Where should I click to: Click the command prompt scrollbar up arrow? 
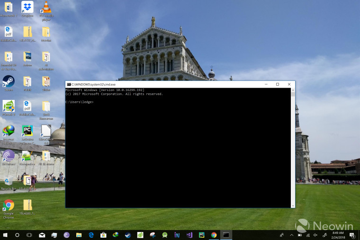point(293,90)
